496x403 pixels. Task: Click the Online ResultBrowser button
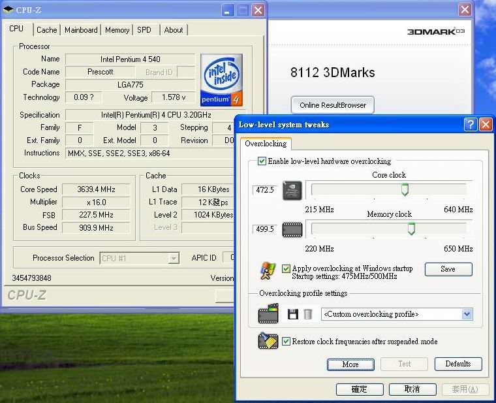[x=333, y=105]
